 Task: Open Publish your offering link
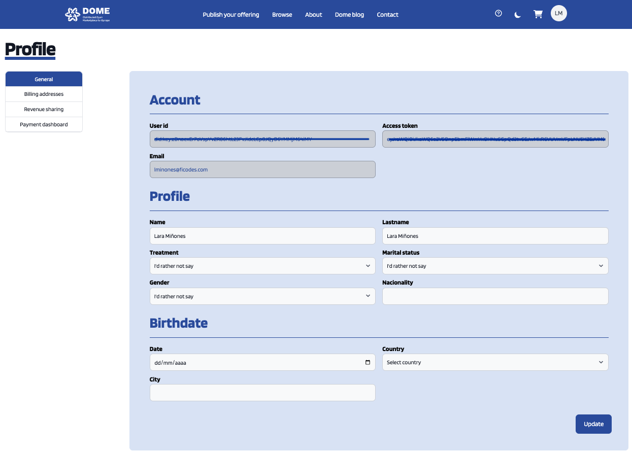pos(230,15)
